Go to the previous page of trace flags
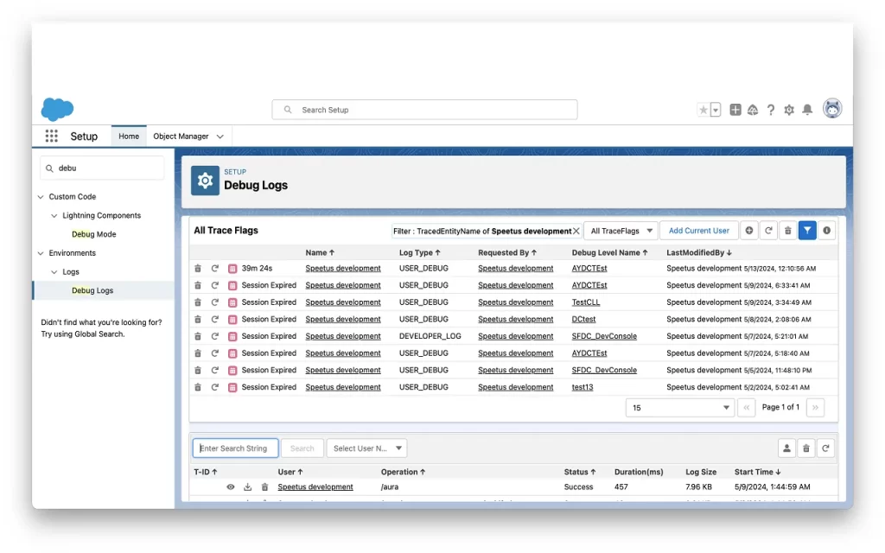The height and width of the screenshot is (553, 885). (746, 408)
